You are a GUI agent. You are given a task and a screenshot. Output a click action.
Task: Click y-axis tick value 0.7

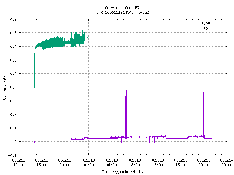(x=14, y=47)
